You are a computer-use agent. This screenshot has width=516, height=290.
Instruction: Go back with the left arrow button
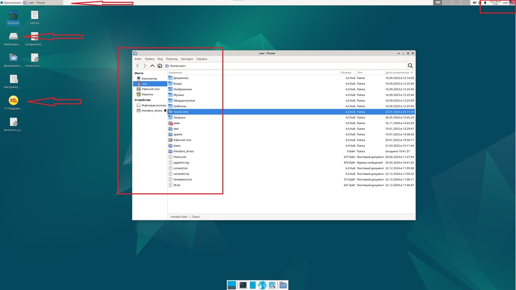point(138,66)
